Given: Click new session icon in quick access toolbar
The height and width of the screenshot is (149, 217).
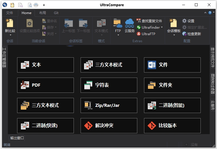Looking at the screenshot, I should point(12,5).
